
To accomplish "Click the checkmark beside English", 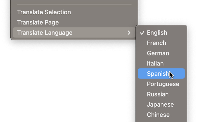I will click(x=142, y=33).
